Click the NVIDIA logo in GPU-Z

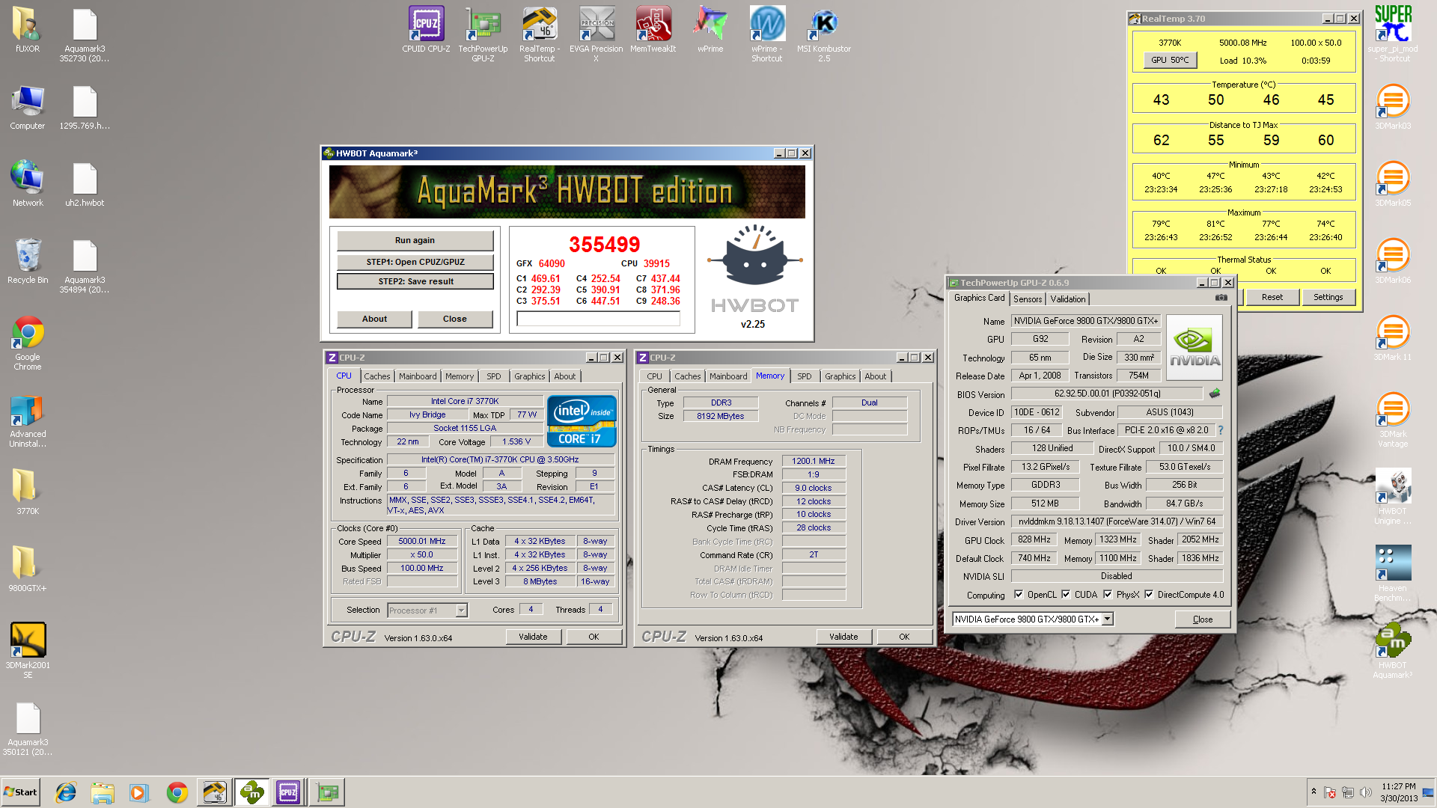click(1195, 348)
